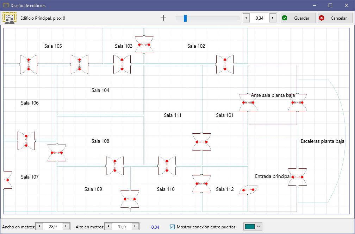Select the Sala 110 room label
Viewport: 355px width, 234px height.
pyautogui.click(x=166, y=189)
